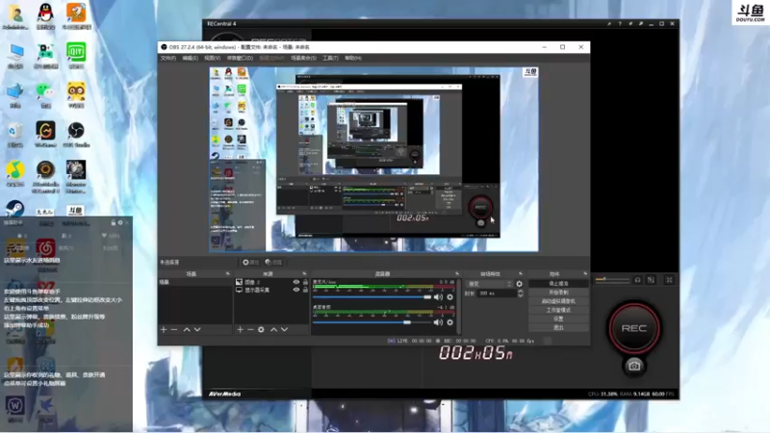Viewport: 770px width, 433px height.
Task: Click RECentral help question mark icon
Action: (620, 23)
